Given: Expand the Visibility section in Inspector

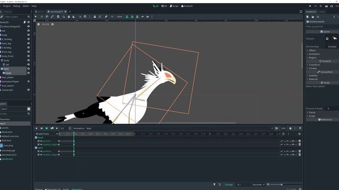Looking at the screenshot, I should [313, 75].
